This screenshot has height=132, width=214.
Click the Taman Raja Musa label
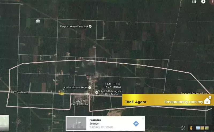(79, 102)
